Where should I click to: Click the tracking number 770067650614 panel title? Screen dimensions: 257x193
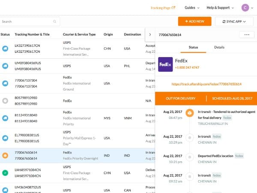pyautogui.click(x=170, y=35)
